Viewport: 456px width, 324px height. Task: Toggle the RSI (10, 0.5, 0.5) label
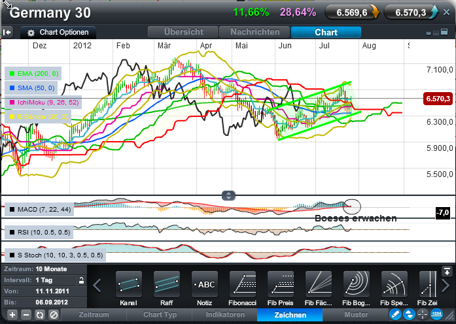(39, 233)
